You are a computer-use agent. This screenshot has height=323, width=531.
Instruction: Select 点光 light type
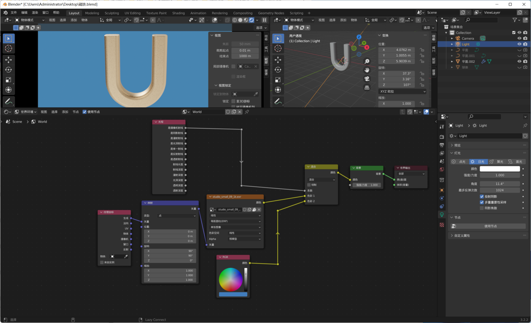[x=459, y=162]
